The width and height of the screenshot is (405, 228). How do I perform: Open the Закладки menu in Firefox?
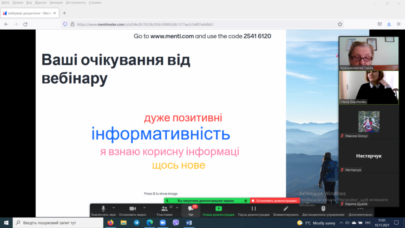pyautogui.click(x=56, y=2)
